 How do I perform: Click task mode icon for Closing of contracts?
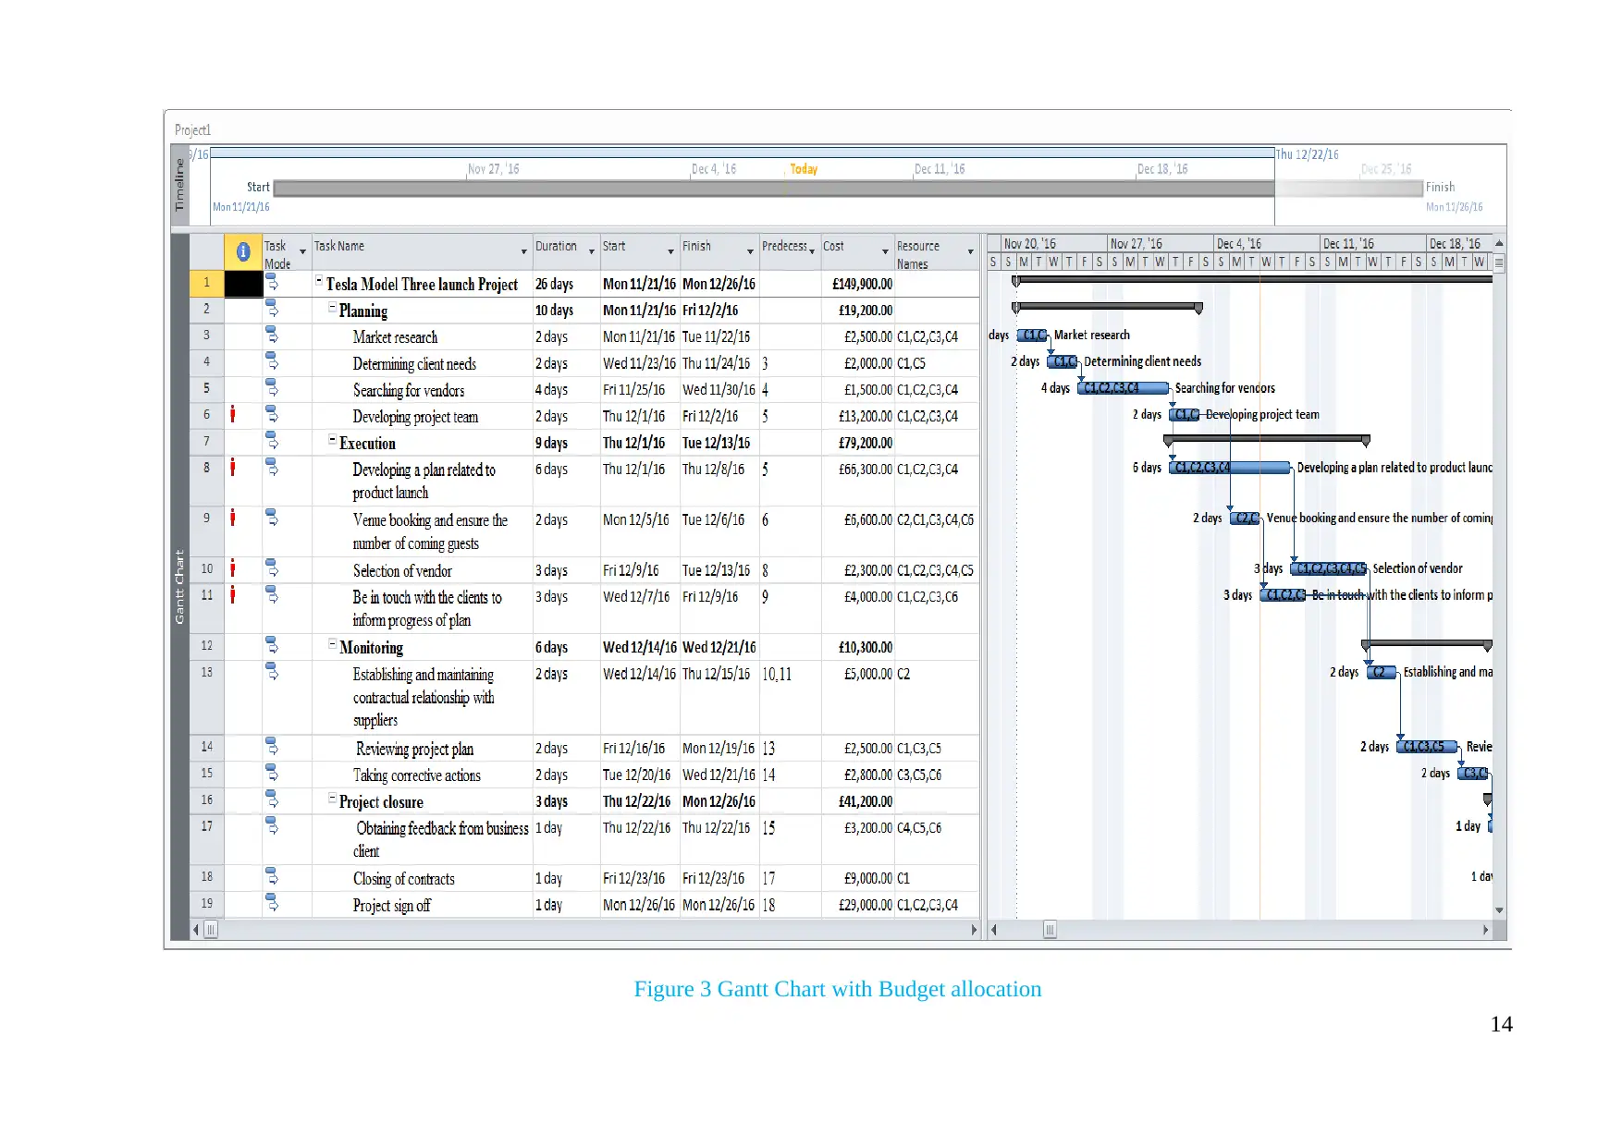[272, 875]
